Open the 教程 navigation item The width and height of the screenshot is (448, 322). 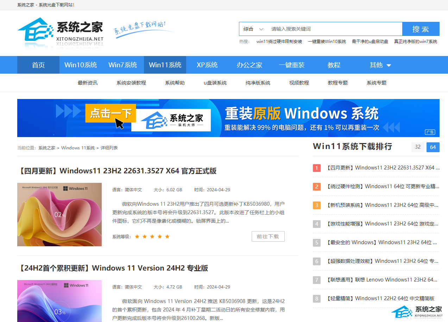334,65
